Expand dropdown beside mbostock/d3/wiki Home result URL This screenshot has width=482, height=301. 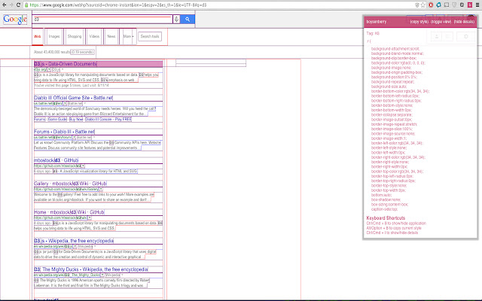tap(90, 218)
